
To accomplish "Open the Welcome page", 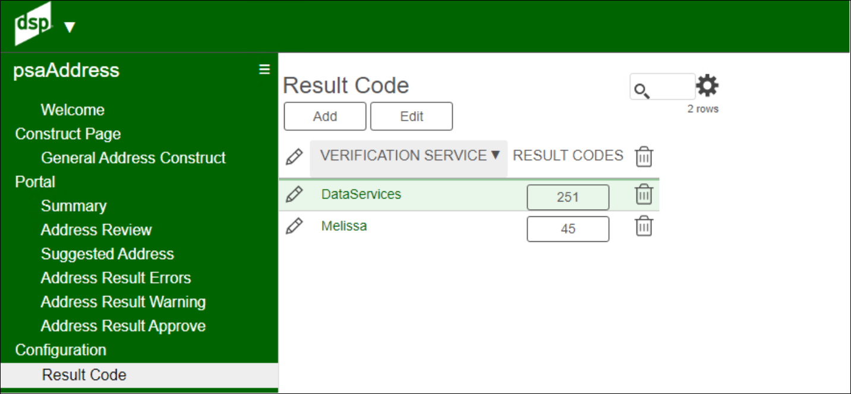I will (x=73, y=110).
